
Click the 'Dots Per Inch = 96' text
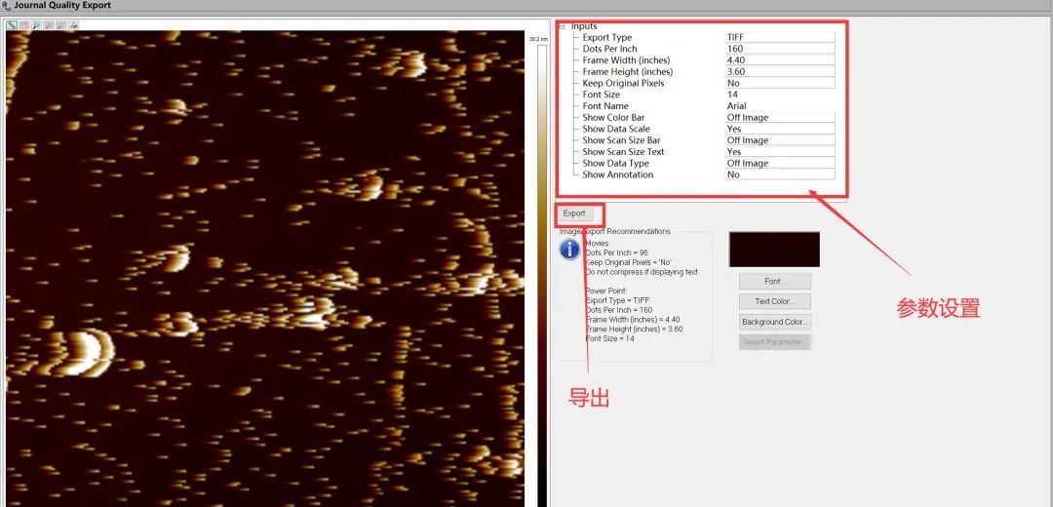[x=616, y=253]
